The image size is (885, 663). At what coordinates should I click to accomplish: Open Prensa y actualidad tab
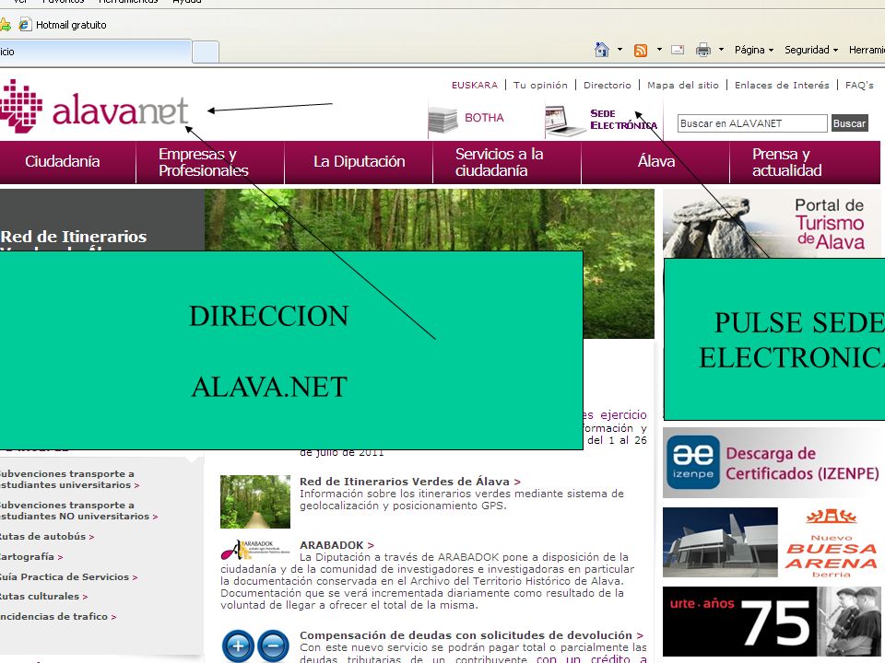(x=805, y=162)
